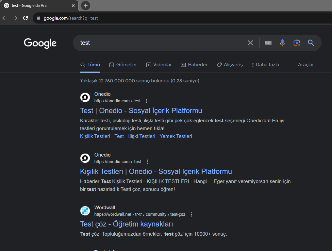Viewport: 332px width, 251px height.
Task: Switch to the Alışveriş tab
Action: tap(230, 65)
